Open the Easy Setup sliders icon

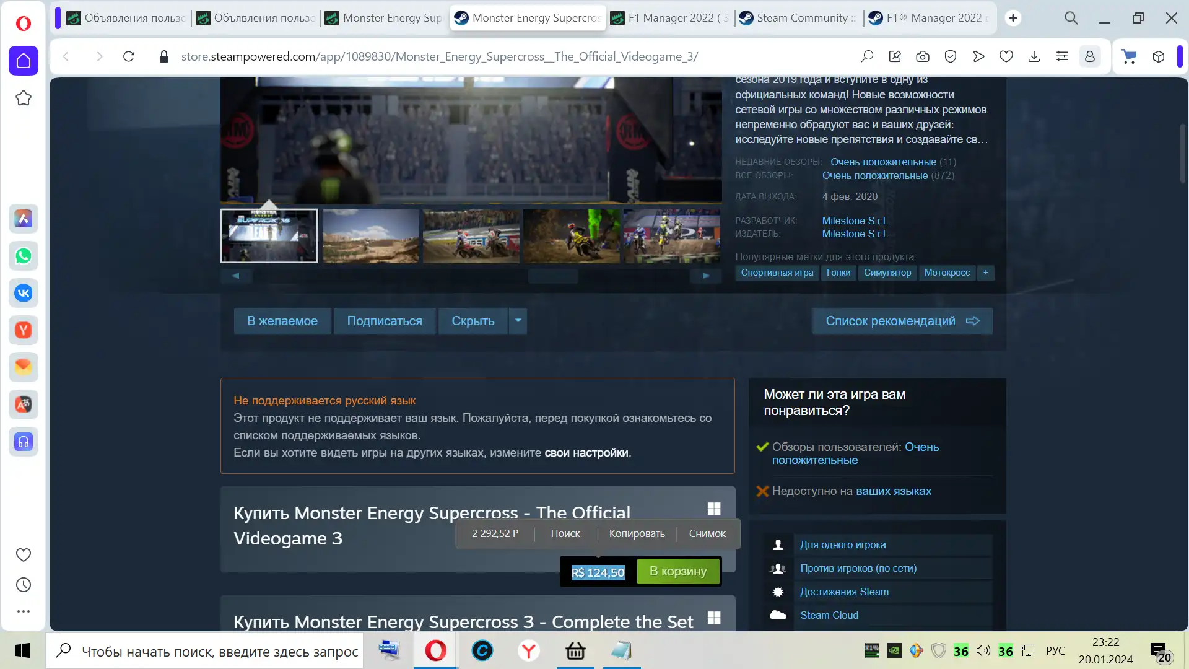click(x=1062, y=56)
